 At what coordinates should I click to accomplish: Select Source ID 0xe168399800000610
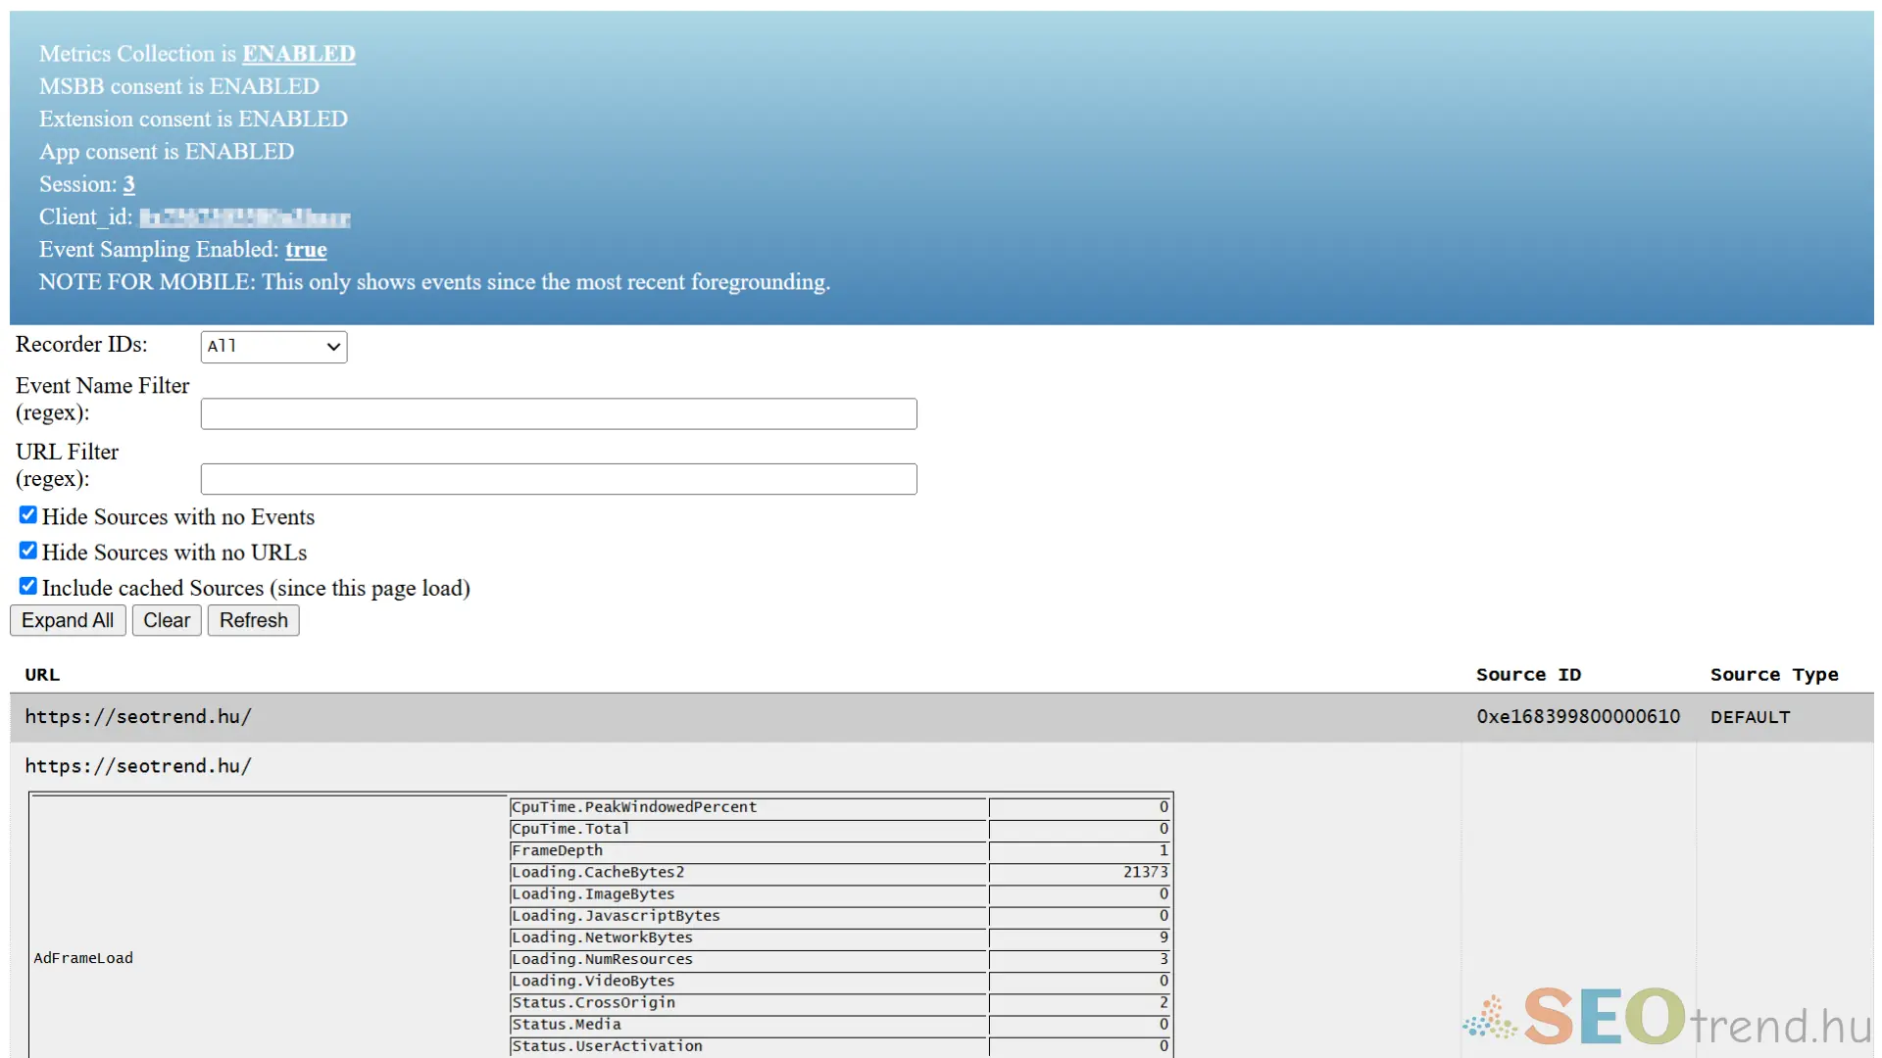(1578, 717)
